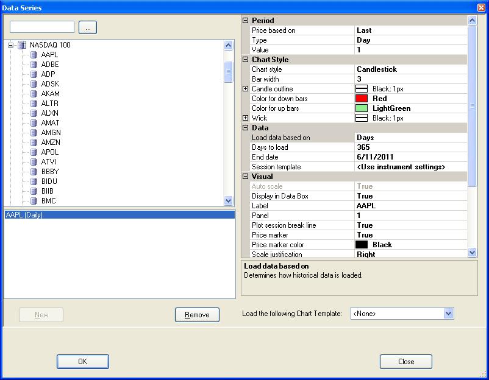Click the Price marker True value
Screen dimensions: 489x380
[x=411, y=235]
